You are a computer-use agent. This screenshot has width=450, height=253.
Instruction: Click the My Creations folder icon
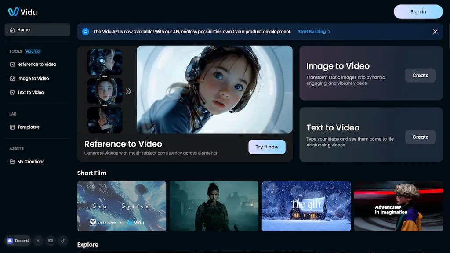[12, 162]
